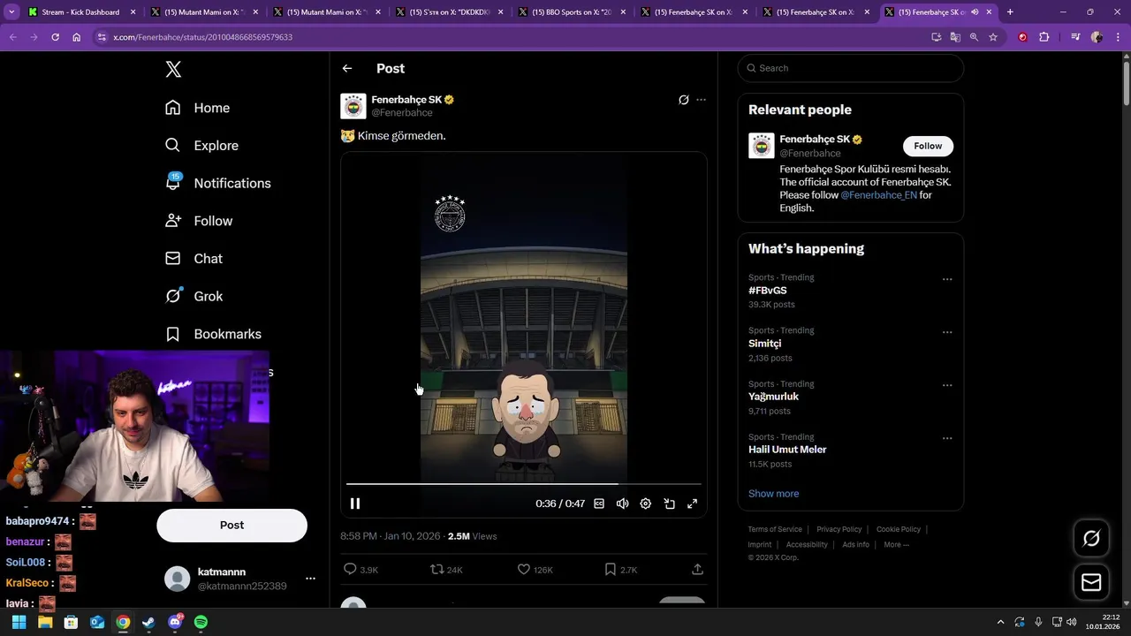Click the reply icon with 3.9K
The image size is (1131, 636).
click(x=350, y=570)
